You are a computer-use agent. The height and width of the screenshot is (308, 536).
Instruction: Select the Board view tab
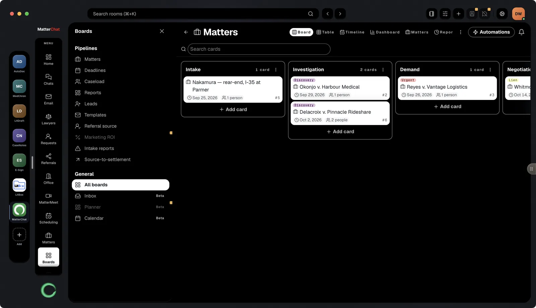pyautogui.click(x=301, y=32)
